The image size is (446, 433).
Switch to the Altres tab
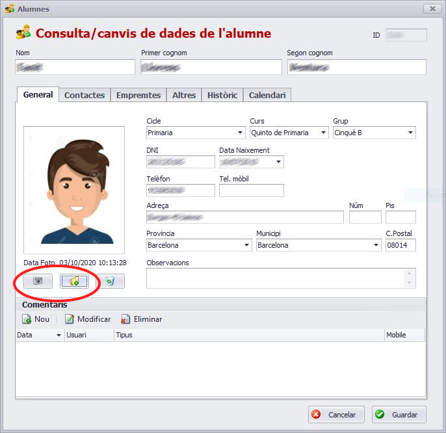click(x=184, y=95)
